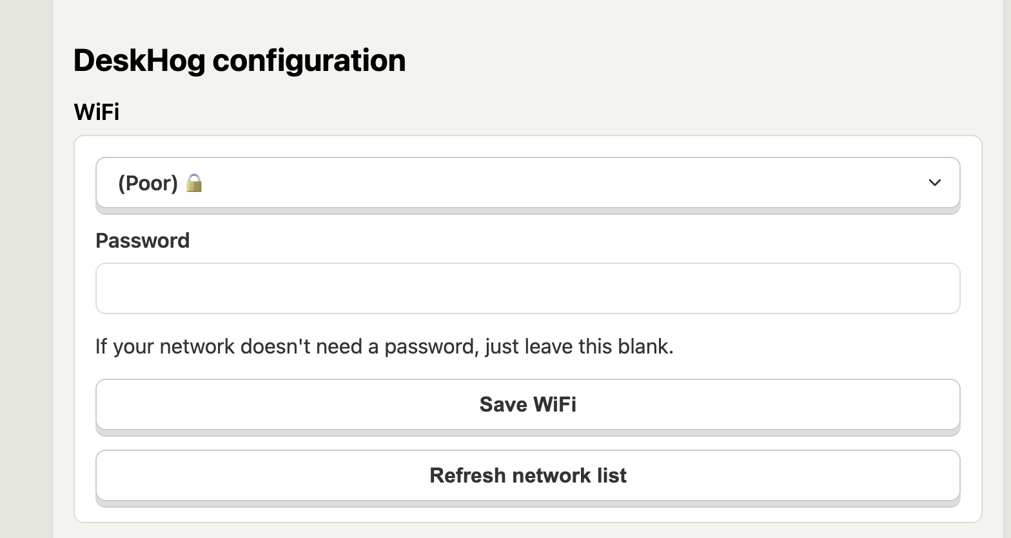Image resolution: width=1011 pixels, height=538 pixels.
Task: Click the word "configuration" in the title
Action: coord(309,61)
